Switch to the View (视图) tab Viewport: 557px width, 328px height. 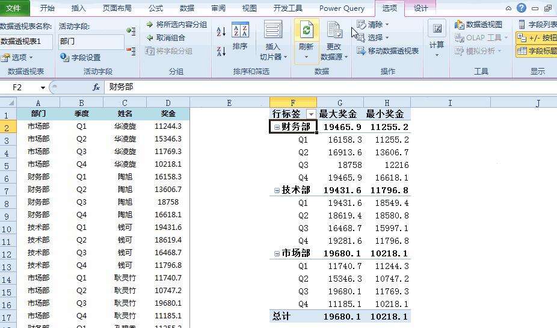(x=250, y=8)
